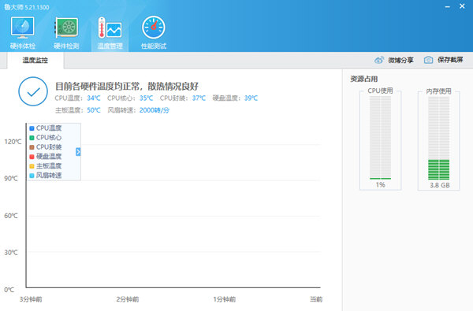
Task: Click the 3.8 GB memory reading
Action: [440, 185]
